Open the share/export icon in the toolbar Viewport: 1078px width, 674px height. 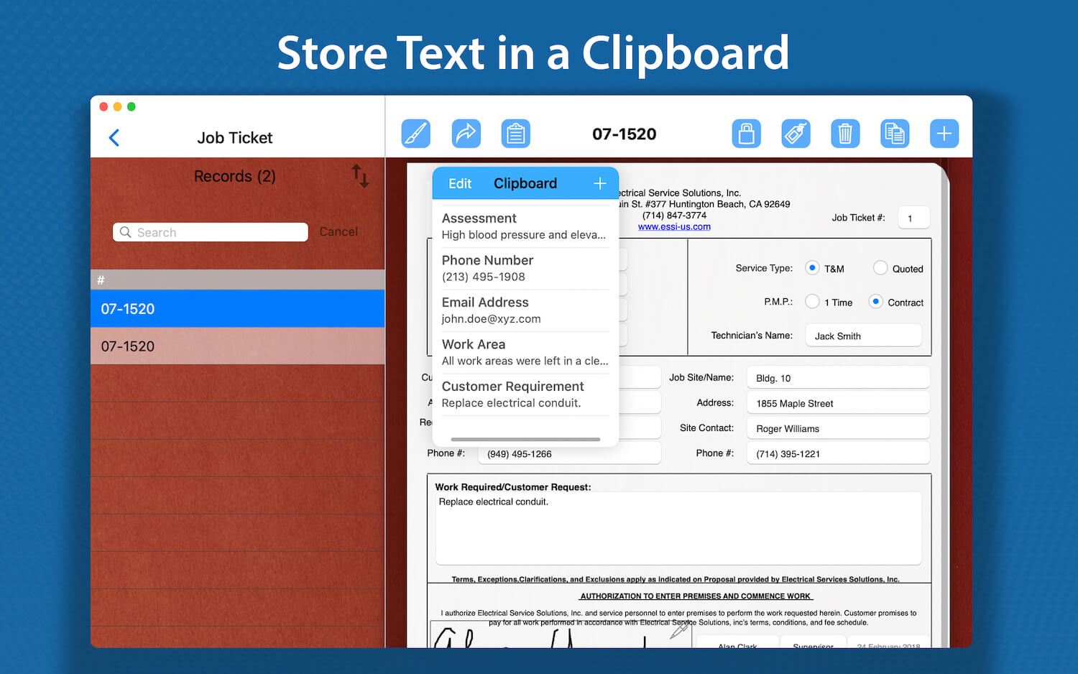pyautogui.click(x=466, y=133)
